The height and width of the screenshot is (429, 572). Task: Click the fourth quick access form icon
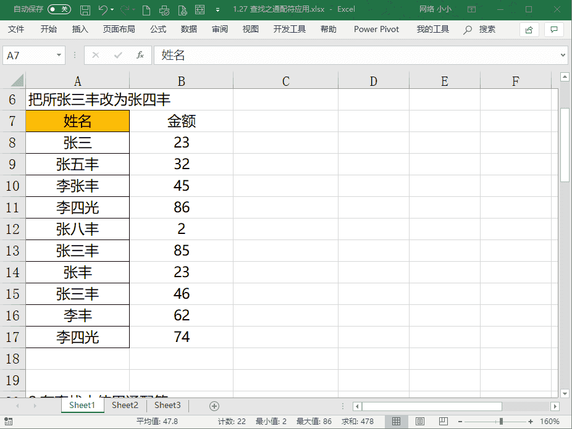200,9
